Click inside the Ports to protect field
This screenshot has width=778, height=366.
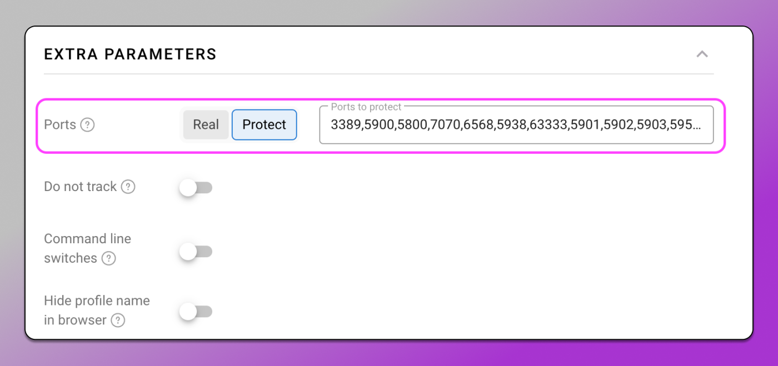(x=516, y=125)
